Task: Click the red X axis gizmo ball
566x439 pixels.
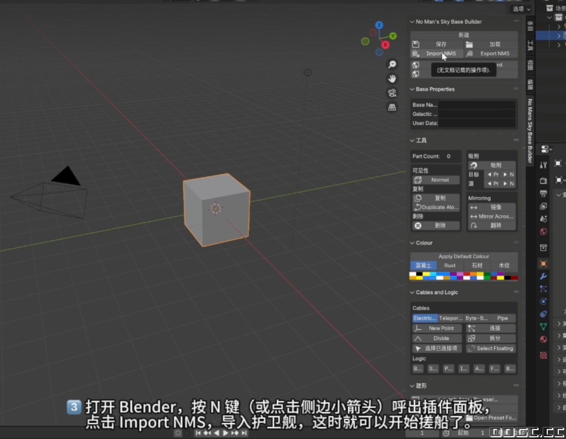Action: [385, 45]
